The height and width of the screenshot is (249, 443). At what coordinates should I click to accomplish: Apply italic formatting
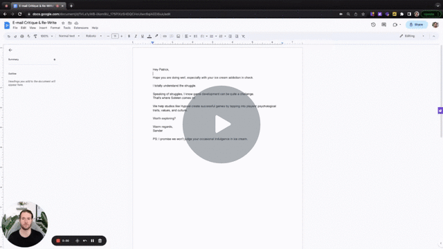click(136, 36)
